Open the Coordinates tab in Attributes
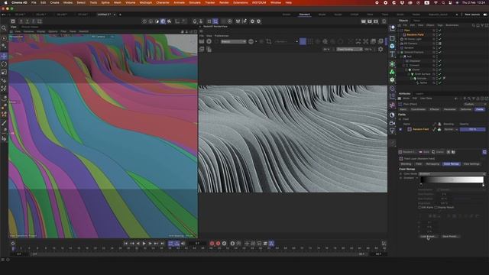This screenshot has width=489, height=275. point(418,109)
